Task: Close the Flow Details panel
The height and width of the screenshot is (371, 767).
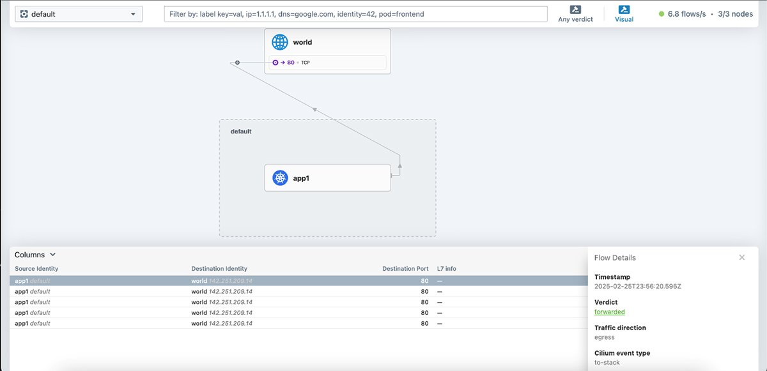Action: 741,257
